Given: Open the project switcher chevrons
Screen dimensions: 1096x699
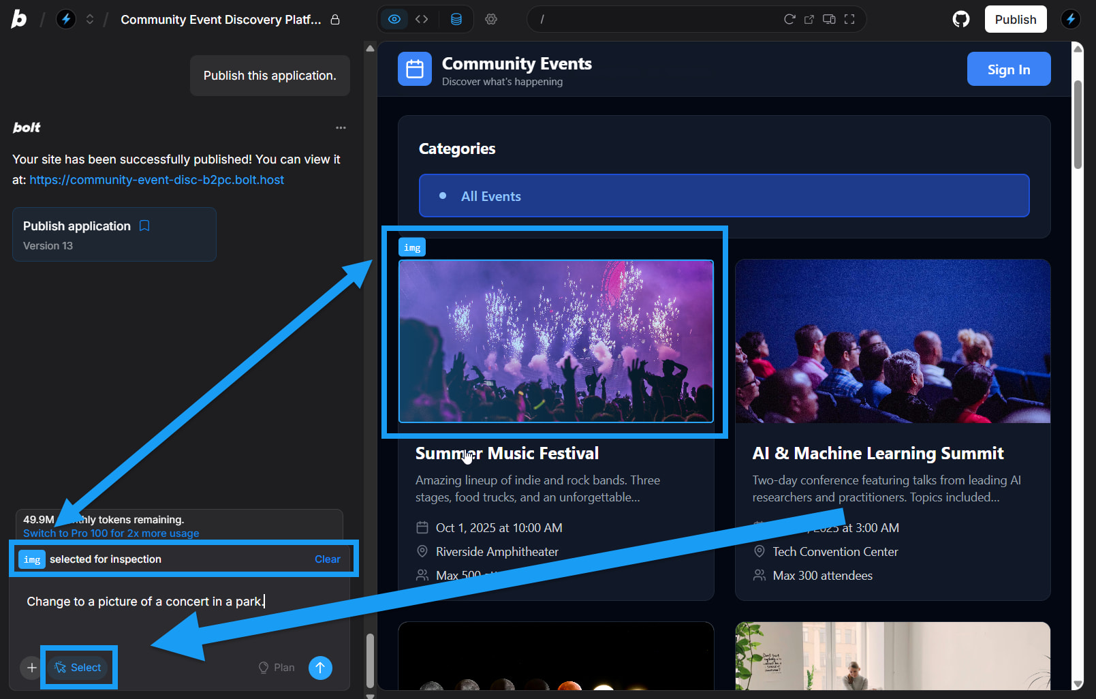Looking at the screenshot, I should coord(90,19).
